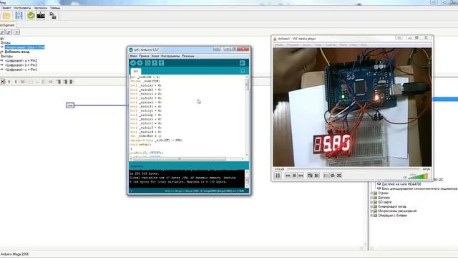
Task: Click Добавить вход in the inputs tree
Action: [17, 52]
